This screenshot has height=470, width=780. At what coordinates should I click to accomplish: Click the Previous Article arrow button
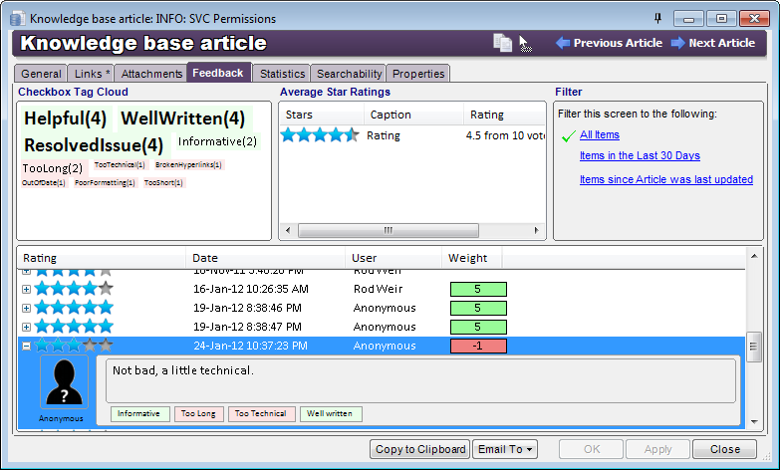coord(609,43)
